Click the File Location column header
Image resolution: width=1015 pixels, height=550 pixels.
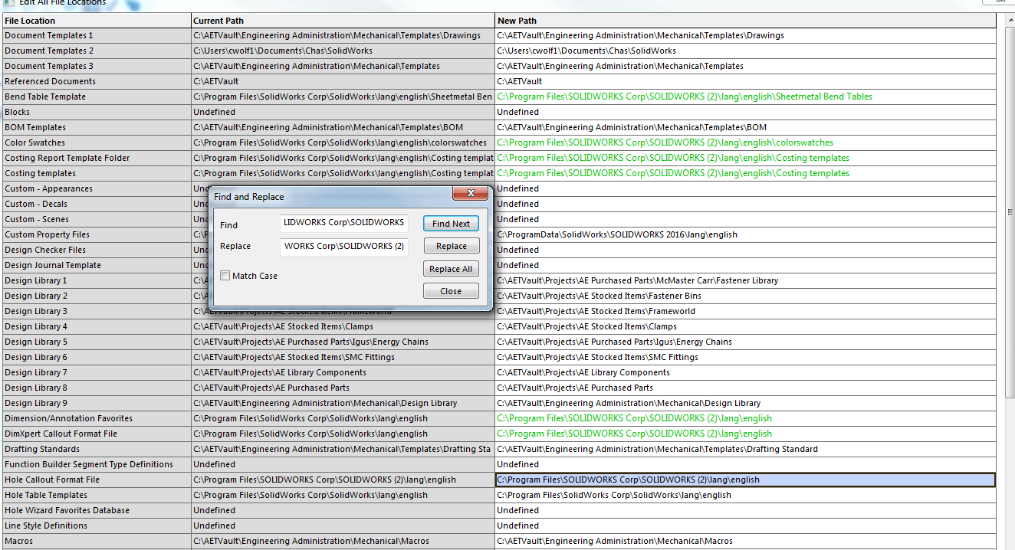pyautogui.click(x=97, y=21)
